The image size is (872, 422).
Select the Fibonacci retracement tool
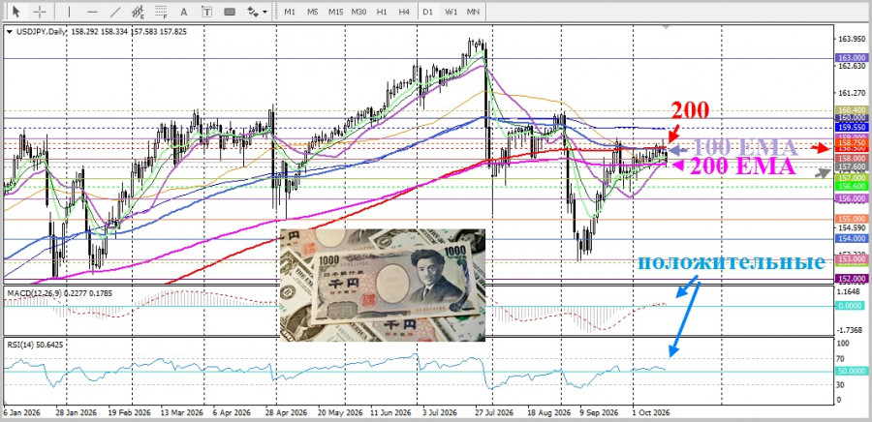(x=161, y=11)
